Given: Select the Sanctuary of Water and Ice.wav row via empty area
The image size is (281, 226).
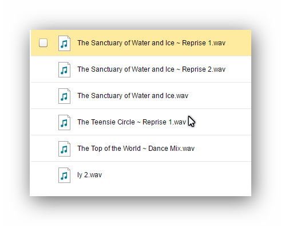Looking at the screenshot, I should pos(219,96).
